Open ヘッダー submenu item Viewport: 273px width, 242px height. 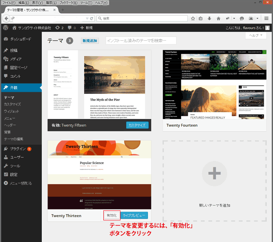[10, 125]
